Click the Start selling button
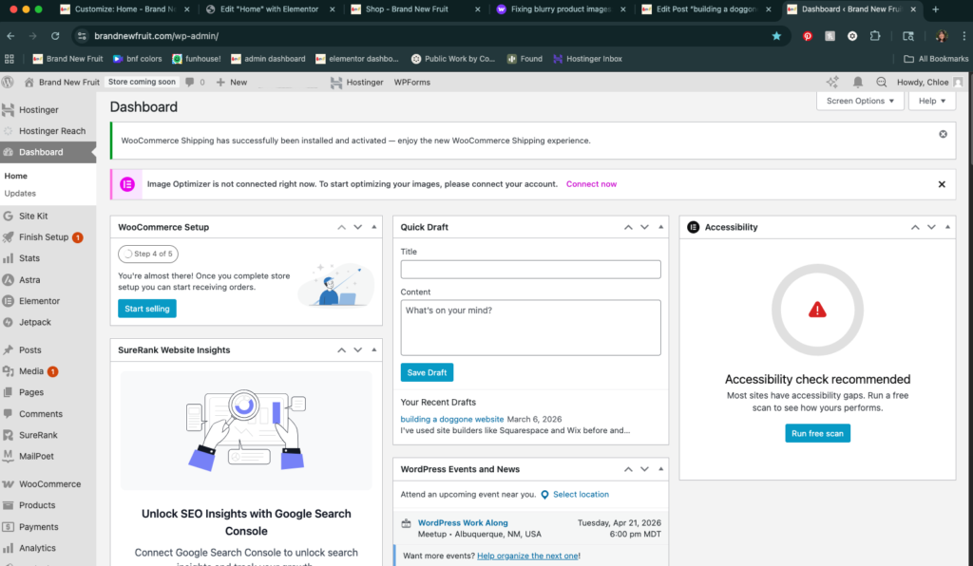Image resolution: width=973 pixels, height=566 pixels. coord(147,308)
